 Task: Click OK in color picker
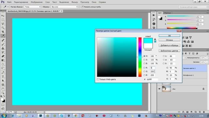pyautogui.click(x=169, y=36)
